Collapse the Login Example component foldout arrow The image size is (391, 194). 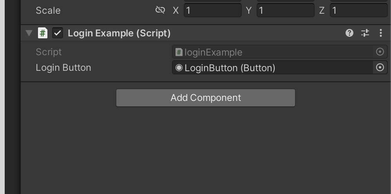pos(29,33)
